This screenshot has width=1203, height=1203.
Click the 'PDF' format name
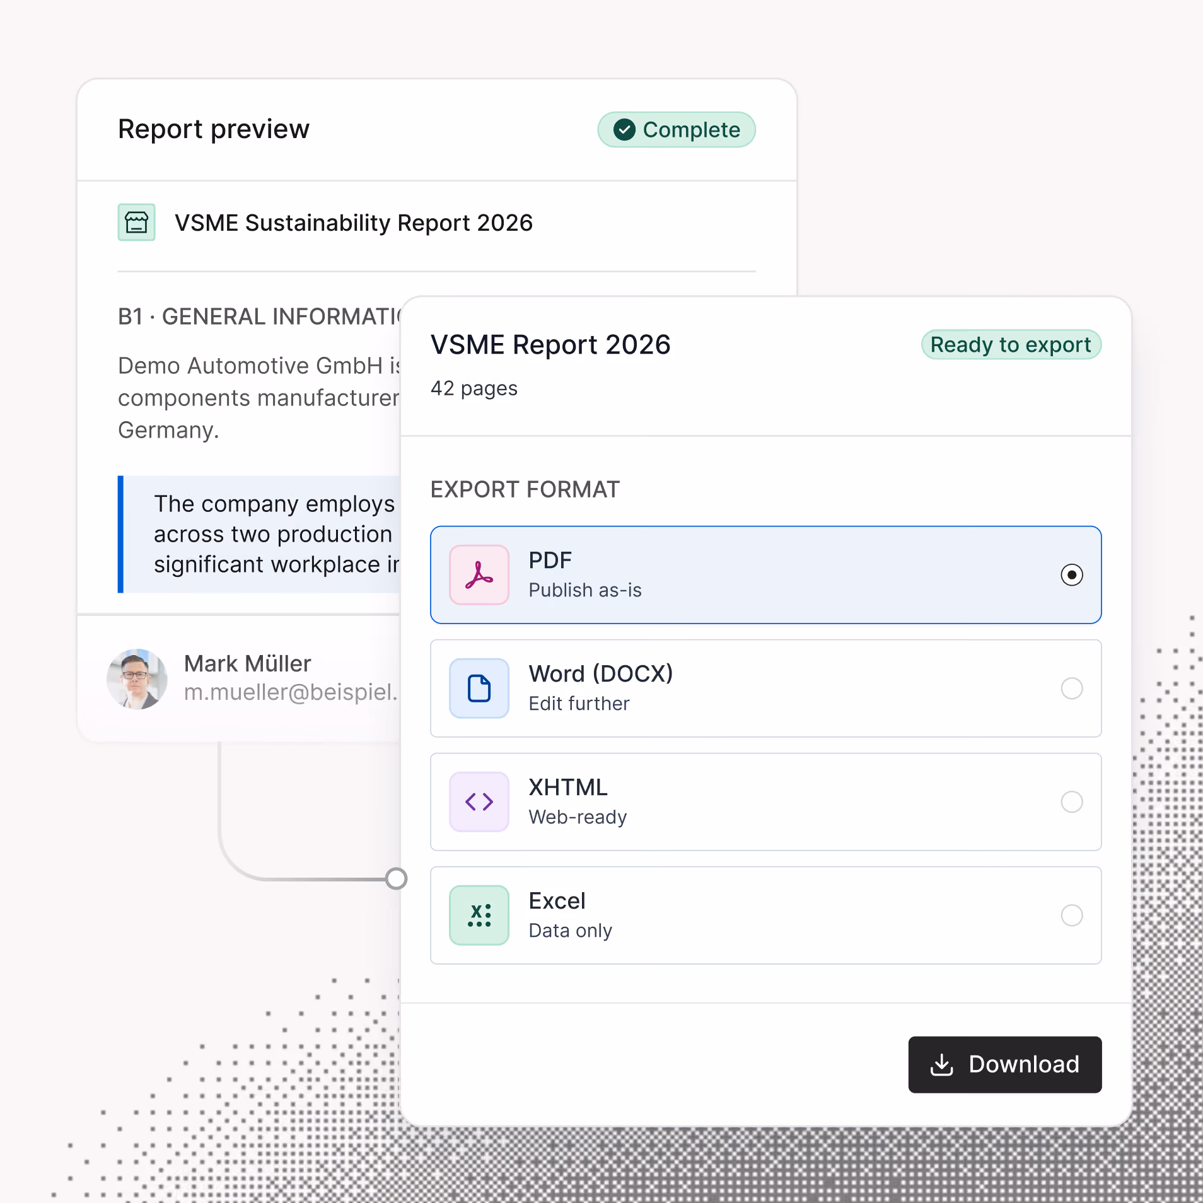pyautogui.click(x=550, y=561)
